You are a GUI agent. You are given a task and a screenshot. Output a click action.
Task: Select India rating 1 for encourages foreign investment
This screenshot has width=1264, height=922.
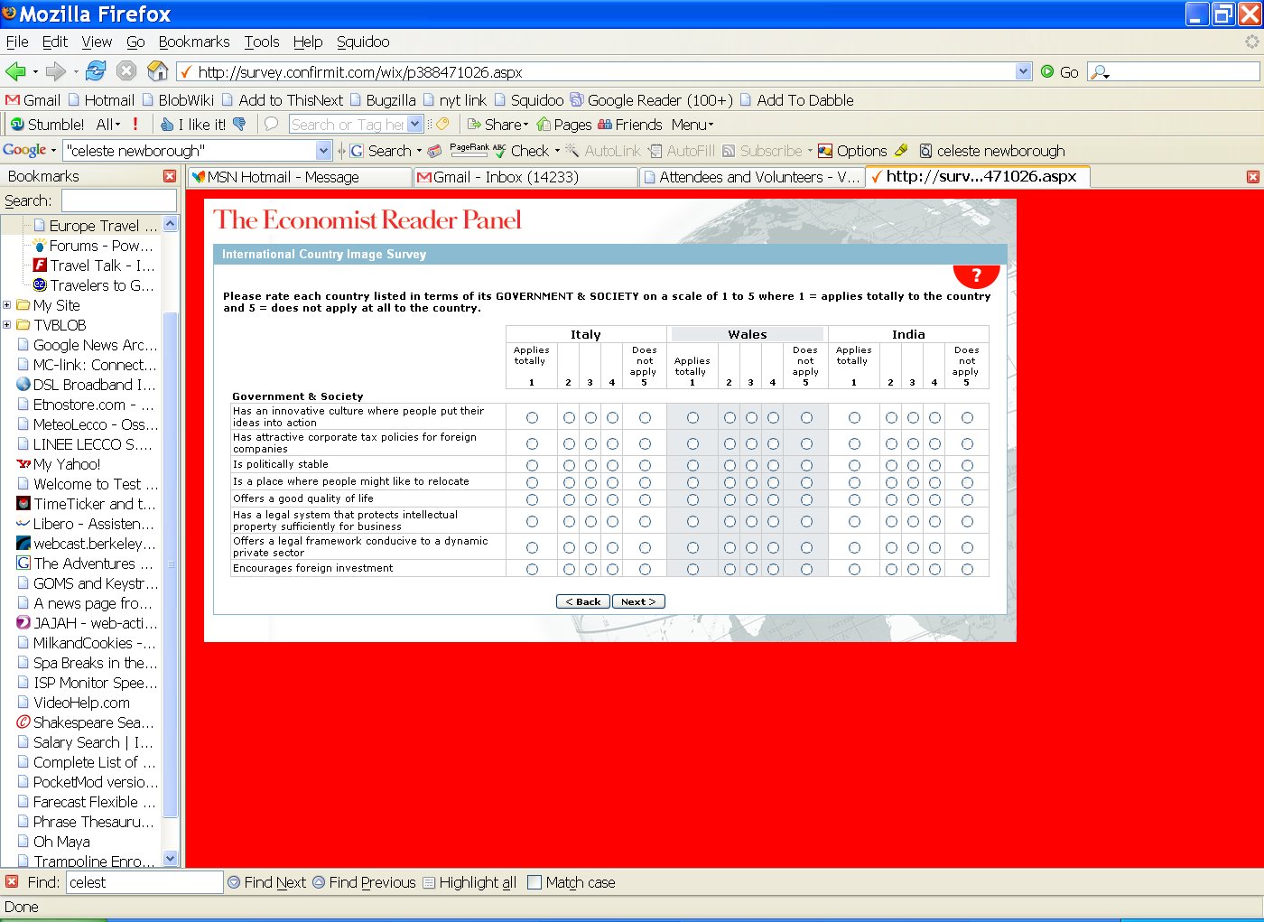[x=854, y=569]
